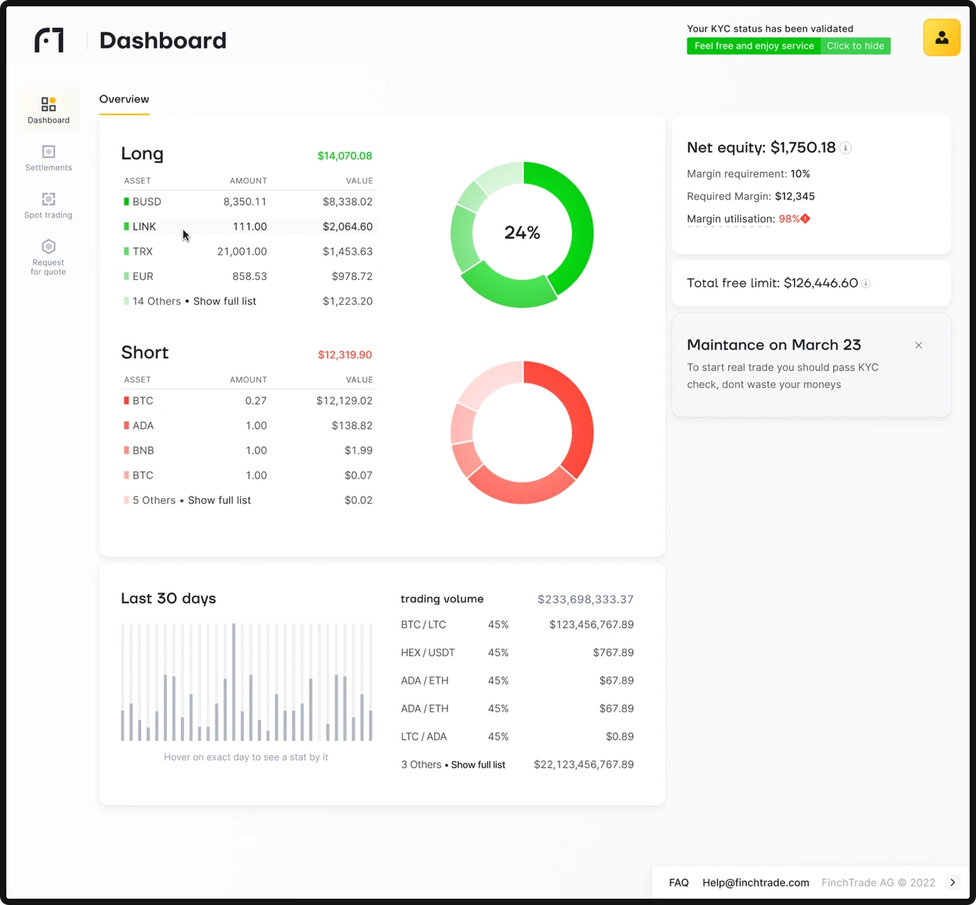Click the $8,338.02 BUSD value

point(348,202)
